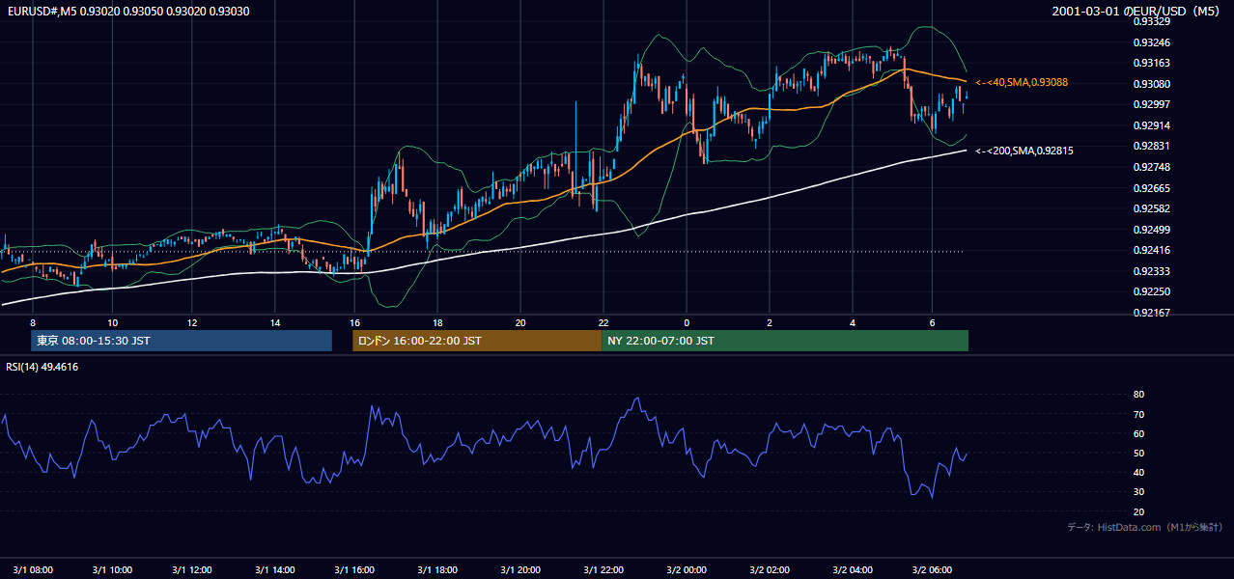Click the RSI 30 level label
This screenshot has height=579, width=1234.
click(x=1138, y=492)
